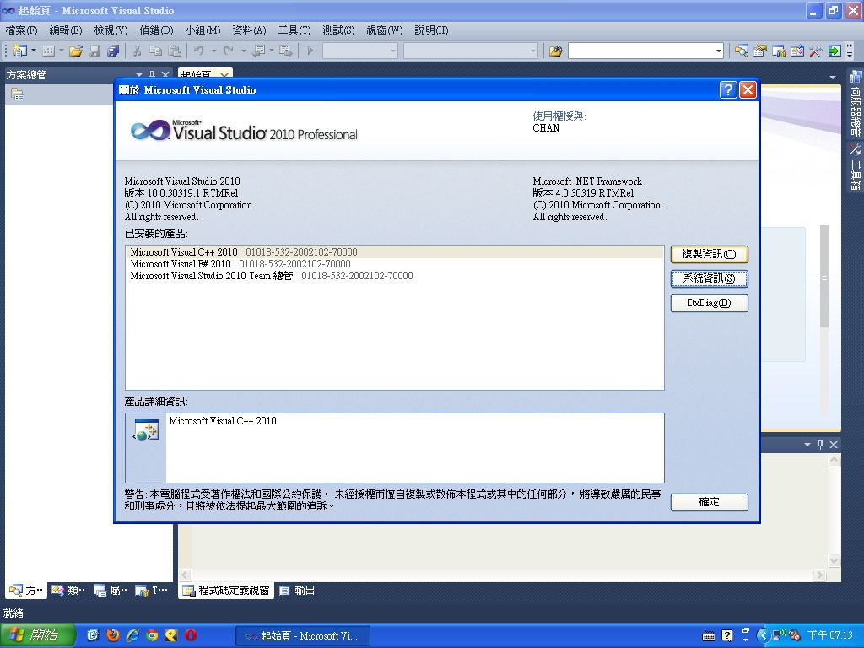Switch to the 方案總管 Solution Explorer bottom tab

tap(26, 590)
